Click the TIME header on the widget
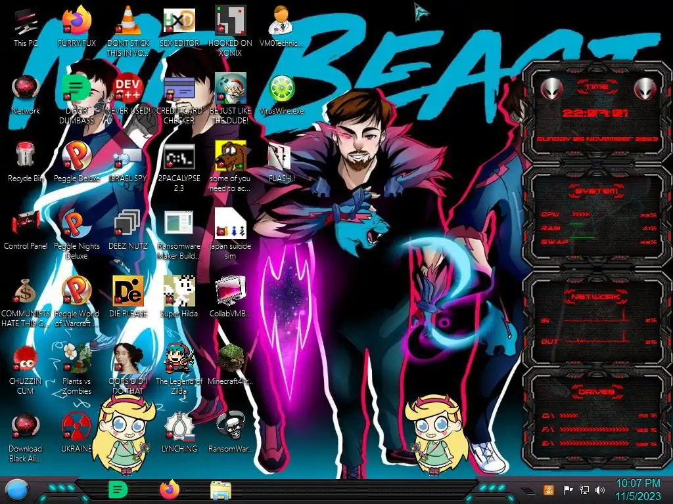The width and height of the screenshot is (673, 504). pos(597,87)
